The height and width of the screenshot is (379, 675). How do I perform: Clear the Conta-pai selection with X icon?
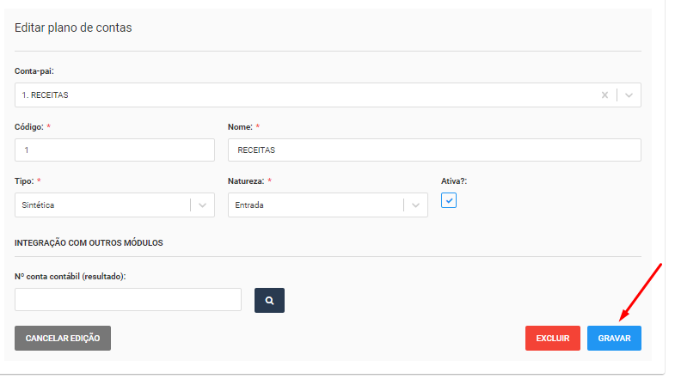coord(604,95)
